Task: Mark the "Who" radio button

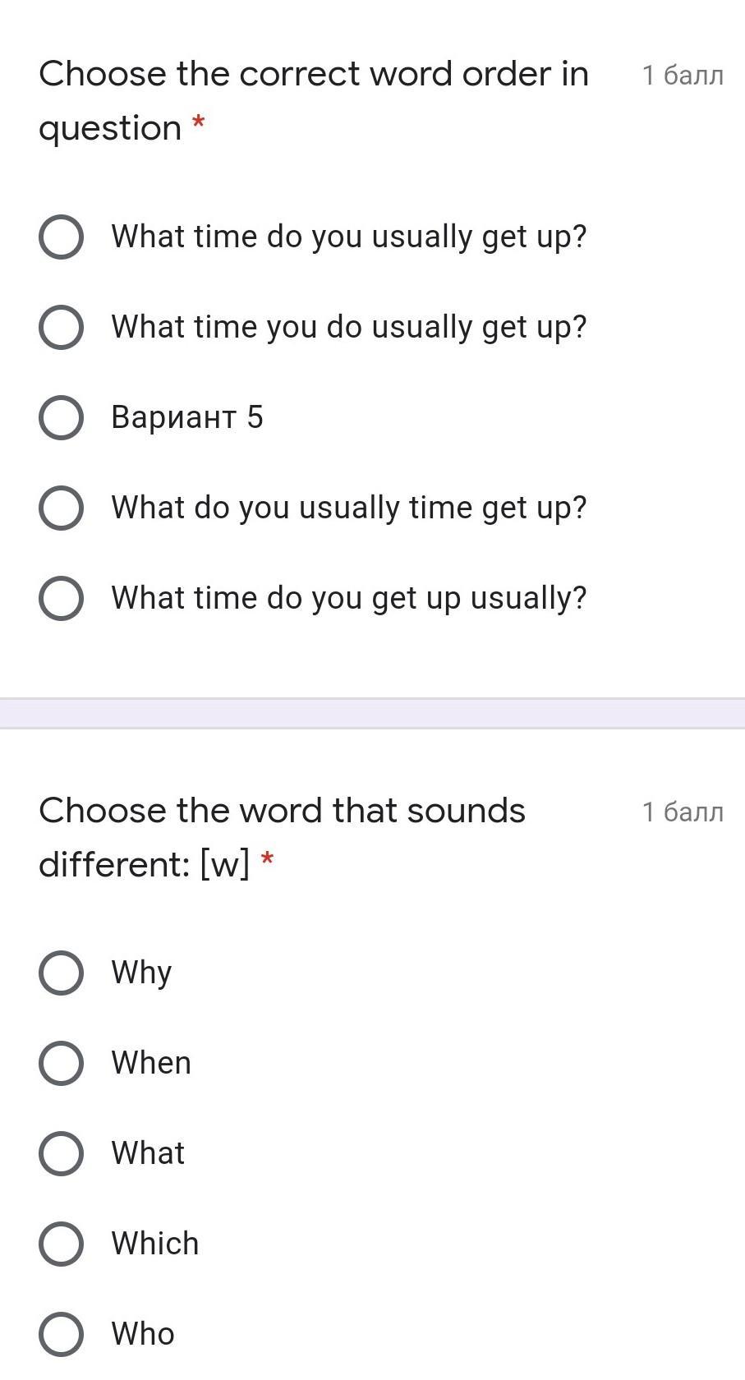Action: click(61, 1334)
